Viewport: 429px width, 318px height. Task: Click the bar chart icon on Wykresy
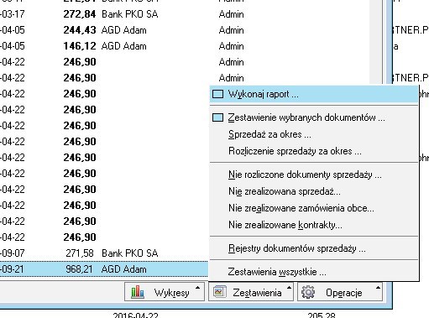point(138,292)
